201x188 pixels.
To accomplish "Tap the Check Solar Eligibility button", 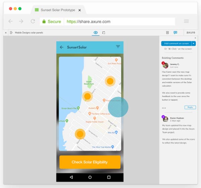I will pyautogui.click(x=90, y=162).
